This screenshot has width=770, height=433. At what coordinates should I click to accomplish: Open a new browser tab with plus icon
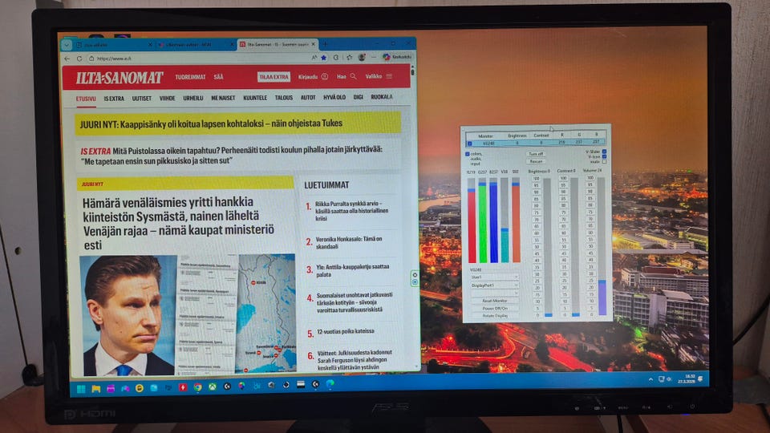point(325,44)
